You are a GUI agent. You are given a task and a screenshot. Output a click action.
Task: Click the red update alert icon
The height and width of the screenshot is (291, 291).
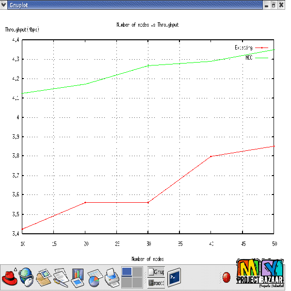pos(226,278)
